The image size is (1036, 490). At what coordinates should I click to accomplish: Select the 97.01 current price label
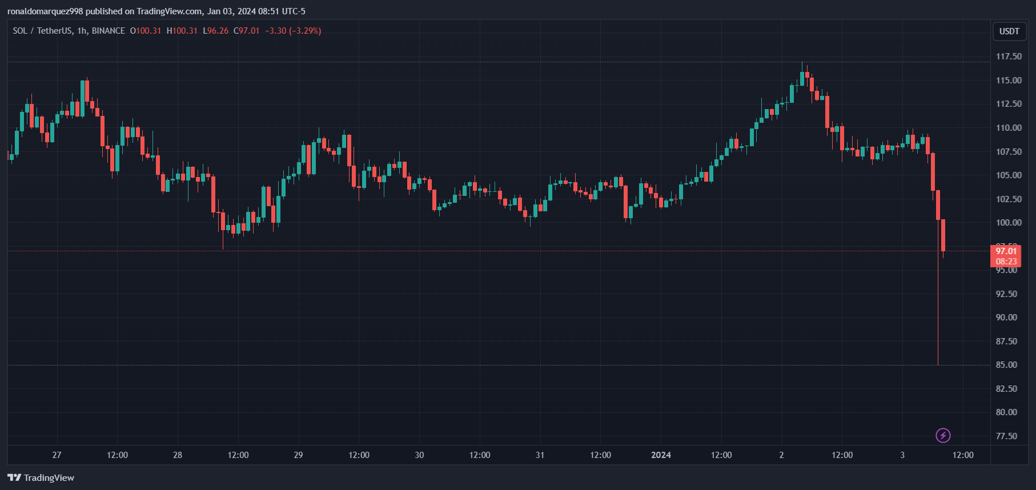[1006, 251]
